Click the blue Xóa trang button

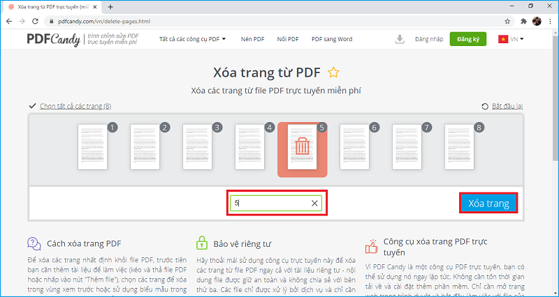[488, 204]
